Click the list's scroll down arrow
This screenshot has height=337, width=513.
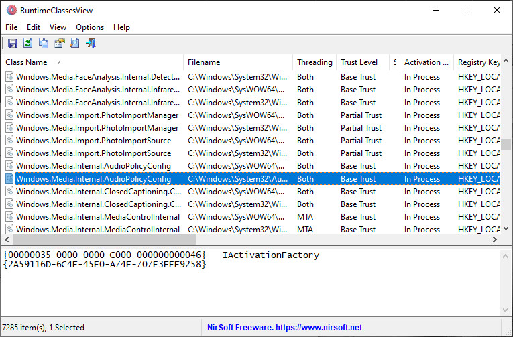click(x=506, y=228)
